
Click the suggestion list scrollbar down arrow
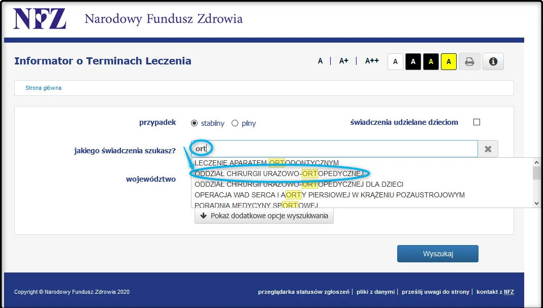click(x=536, y=203)
